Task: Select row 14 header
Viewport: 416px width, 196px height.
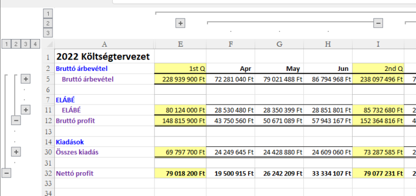Action: point(48,142)
